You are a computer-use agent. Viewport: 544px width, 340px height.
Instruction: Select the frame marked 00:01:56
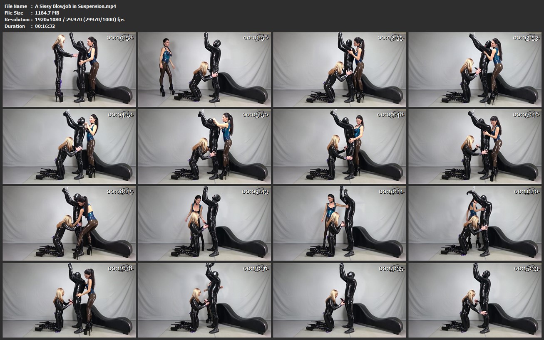point(204,70)
